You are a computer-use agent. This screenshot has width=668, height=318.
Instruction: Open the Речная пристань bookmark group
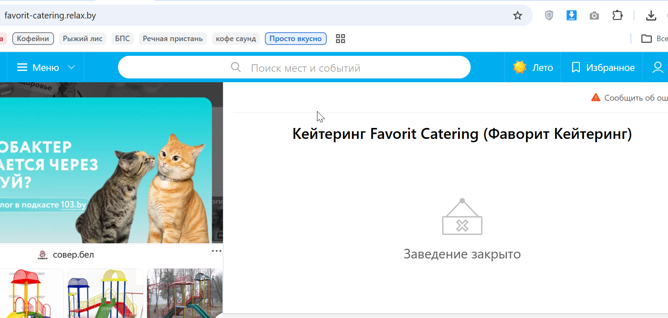[x=173, y=39]
